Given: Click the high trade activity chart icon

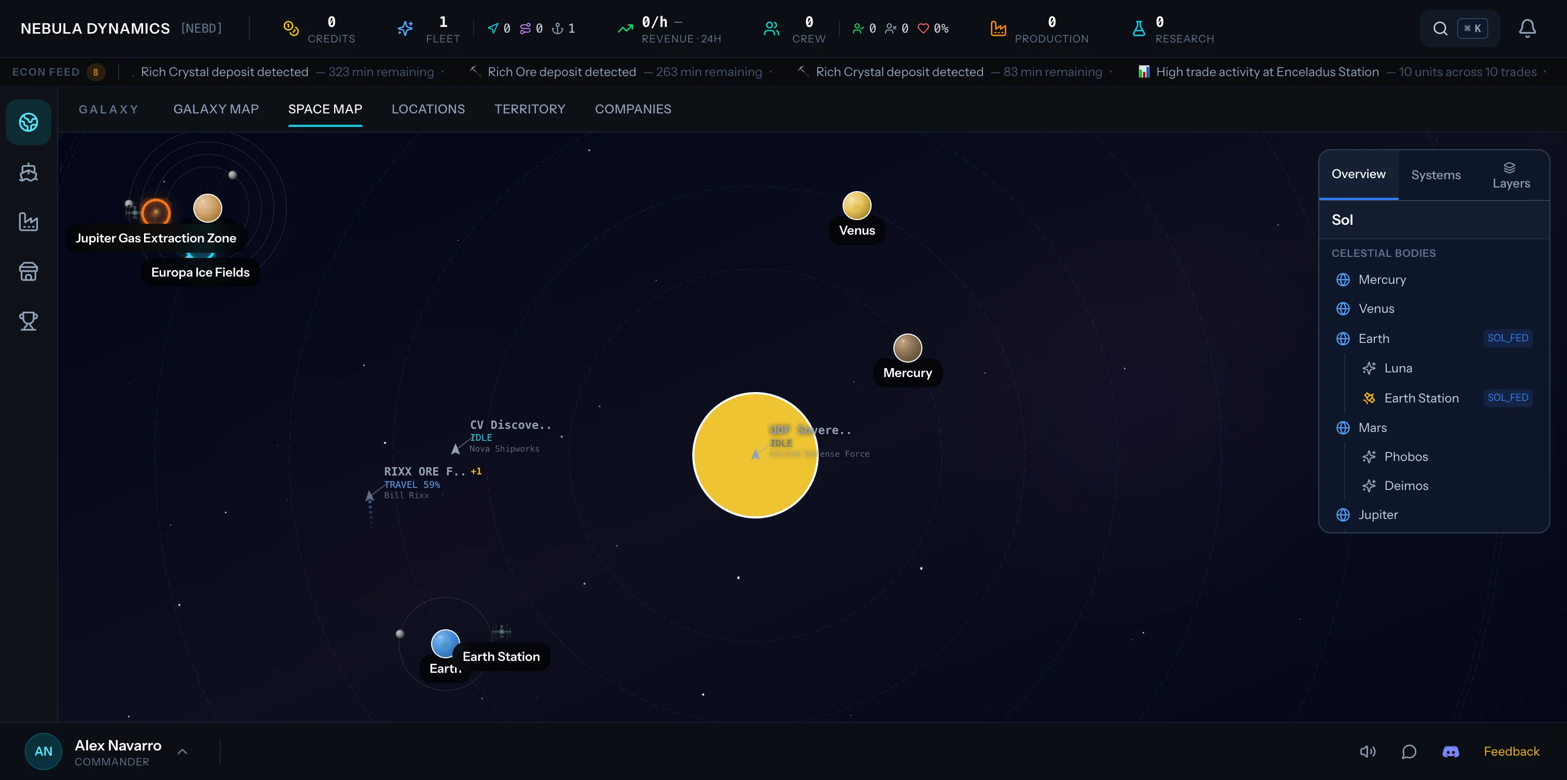Looking at the screenshot, I should (1144, 72).
